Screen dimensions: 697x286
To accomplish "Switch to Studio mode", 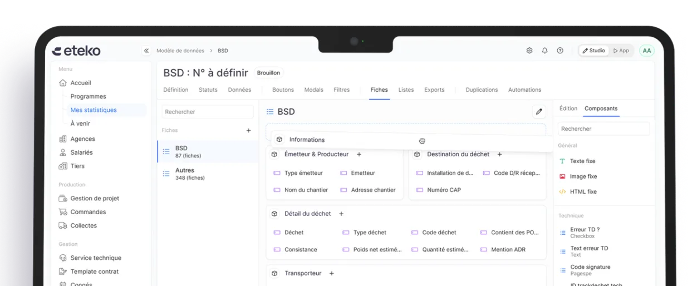I will pyautogui.click(x=593, y=51).
